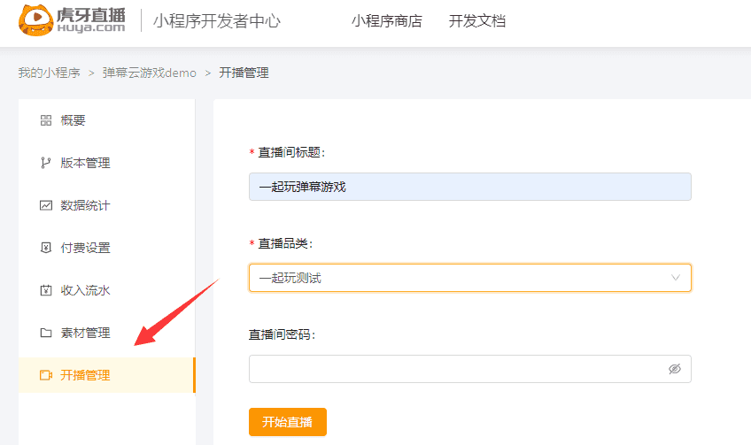
Task: Click the 版本管理 branch icon
Action: (x=46, y=163)
